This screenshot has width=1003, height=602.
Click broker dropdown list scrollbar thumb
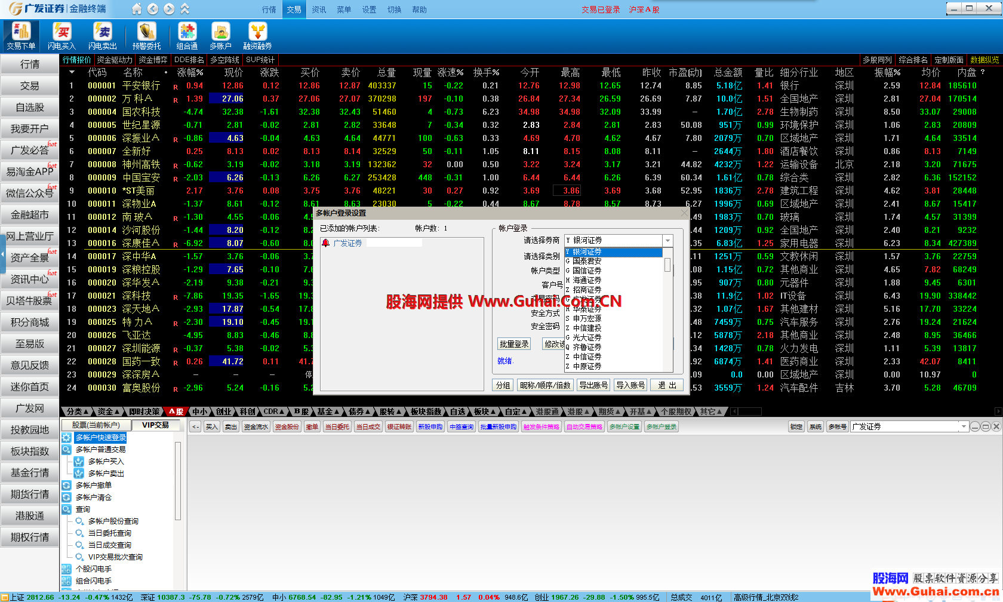667,265
